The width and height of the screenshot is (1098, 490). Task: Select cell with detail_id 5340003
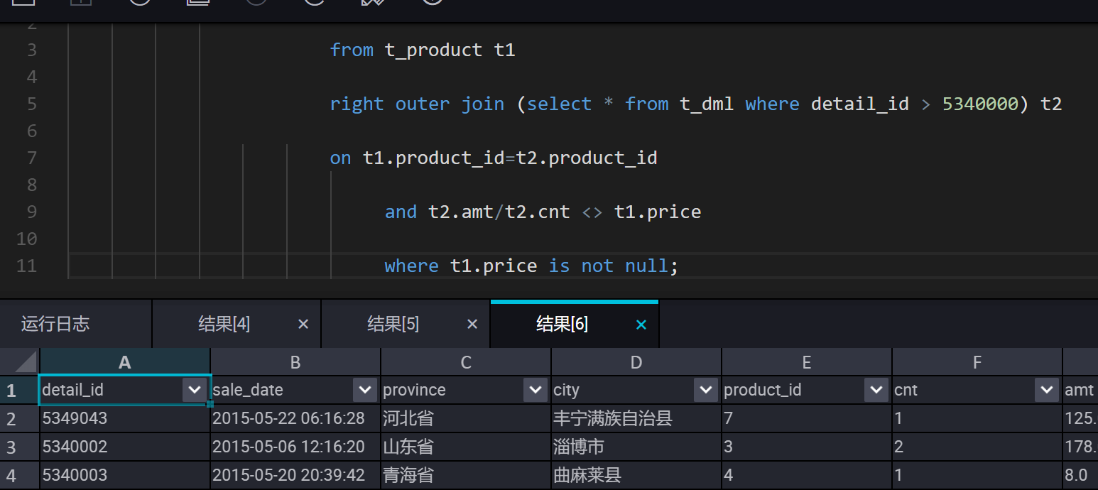tap(125, 475)
